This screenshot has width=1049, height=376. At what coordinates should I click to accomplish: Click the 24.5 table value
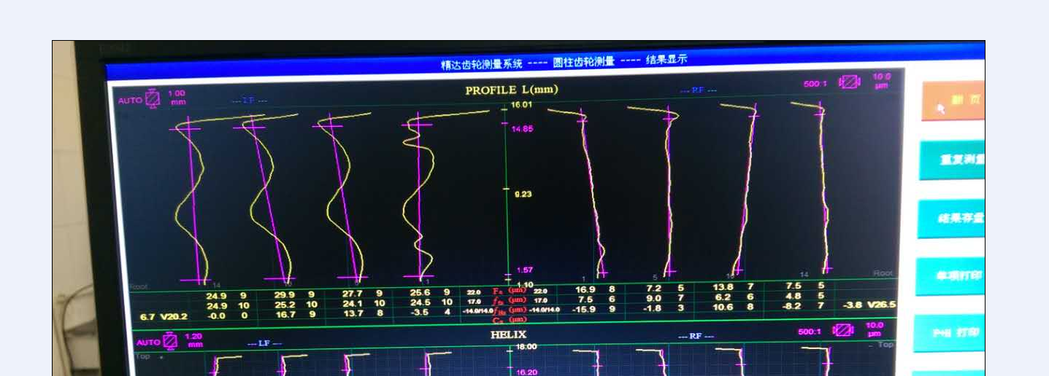click(x=420, y=302)
